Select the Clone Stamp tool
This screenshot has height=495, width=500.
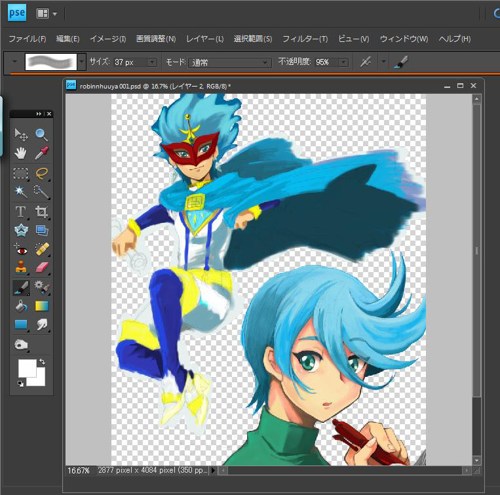point(21,267)
